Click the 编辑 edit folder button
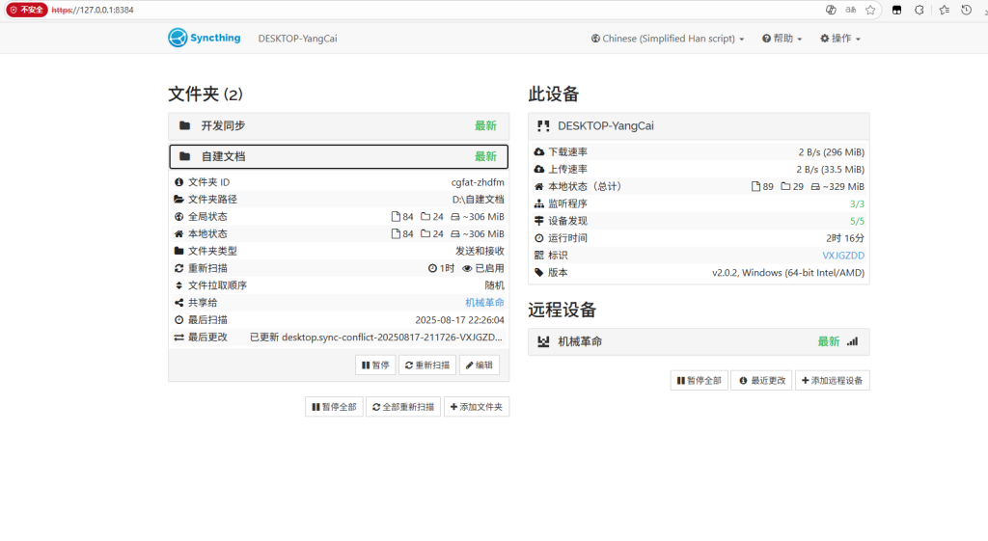This screenshot has height=541, width=988. coord(480,365)
